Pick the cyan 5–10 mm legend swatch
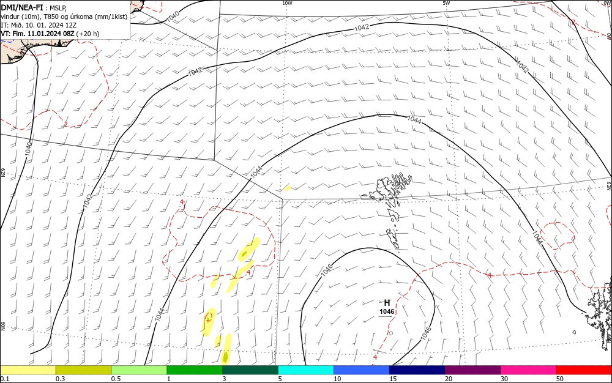Screen dimensions: 612x383 (x=306, y=370)
